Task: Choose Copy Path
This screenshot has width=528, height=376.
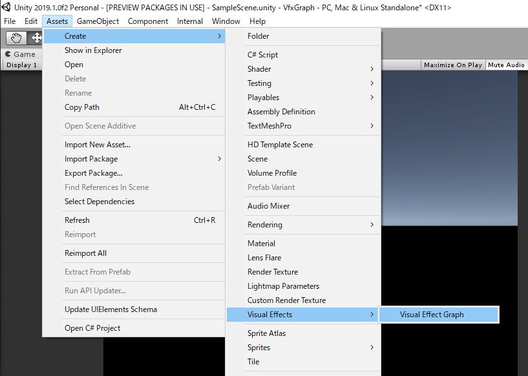Action: 134,107
